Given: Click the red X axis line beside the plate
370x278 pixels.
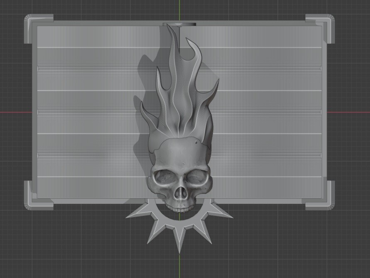Looking at the screenshot, I should pos(16,112).
